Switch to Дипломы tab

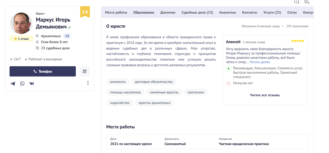(168, 12)
